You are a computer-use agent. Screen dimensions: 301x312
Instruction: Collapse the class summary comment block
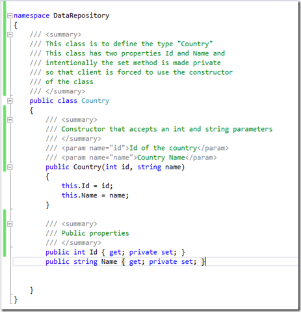pyautogui.click(x=10, y=35)
